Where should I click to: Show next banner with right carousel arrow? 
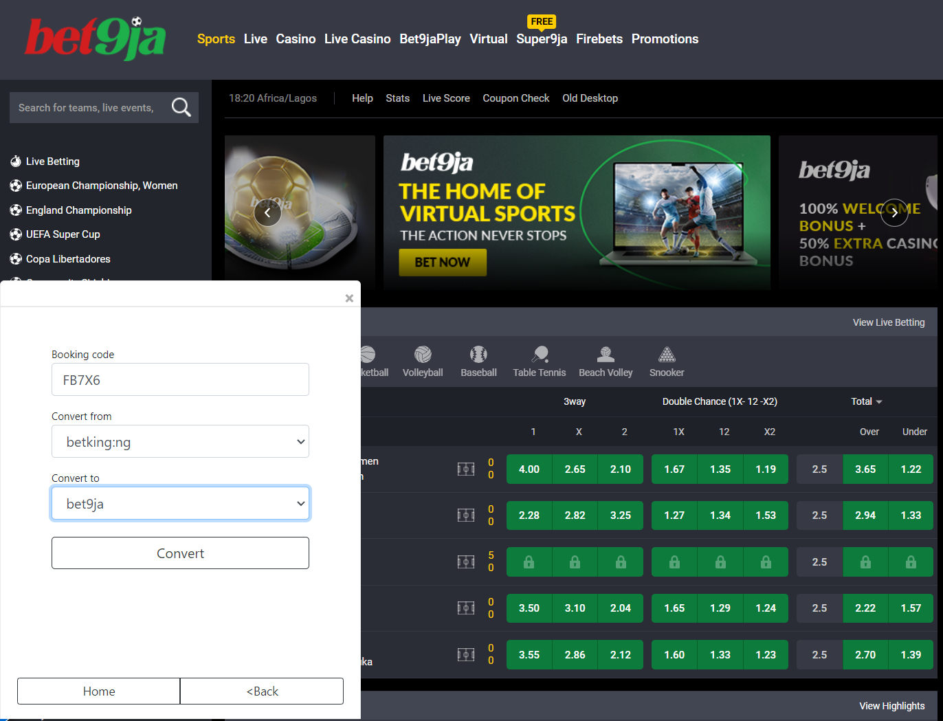(894, 213)
